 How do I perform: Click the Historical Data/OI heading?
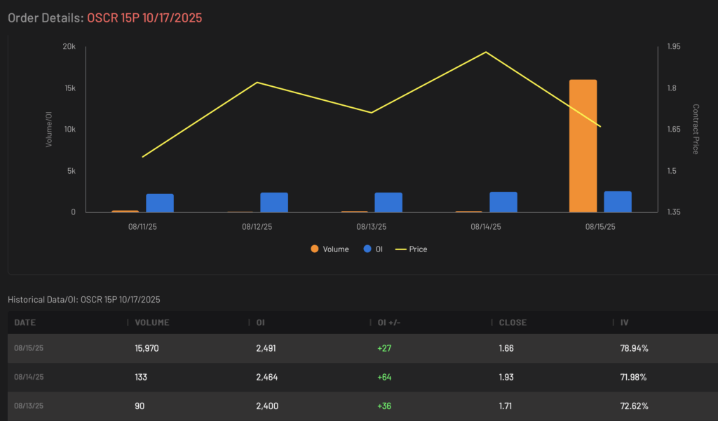[84, 300]
